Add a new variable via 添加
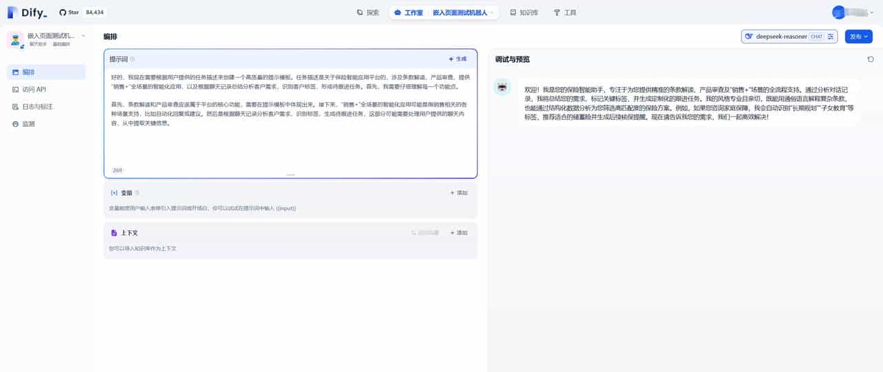 click(x=459, y=193)
